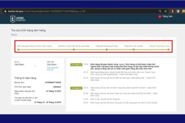Click the Vietnam flag icon beside Tiếng Việt
The height and width of the screenshot is (123, 185).
[x=160, y=17]
